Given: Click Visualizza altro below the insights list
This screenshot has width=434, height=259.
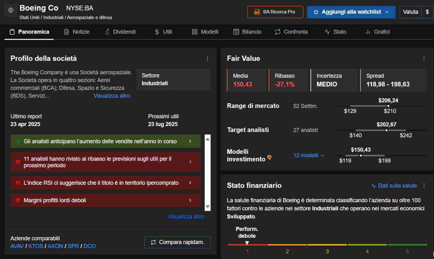Looking at the screenshot, I should coord(186,217).
